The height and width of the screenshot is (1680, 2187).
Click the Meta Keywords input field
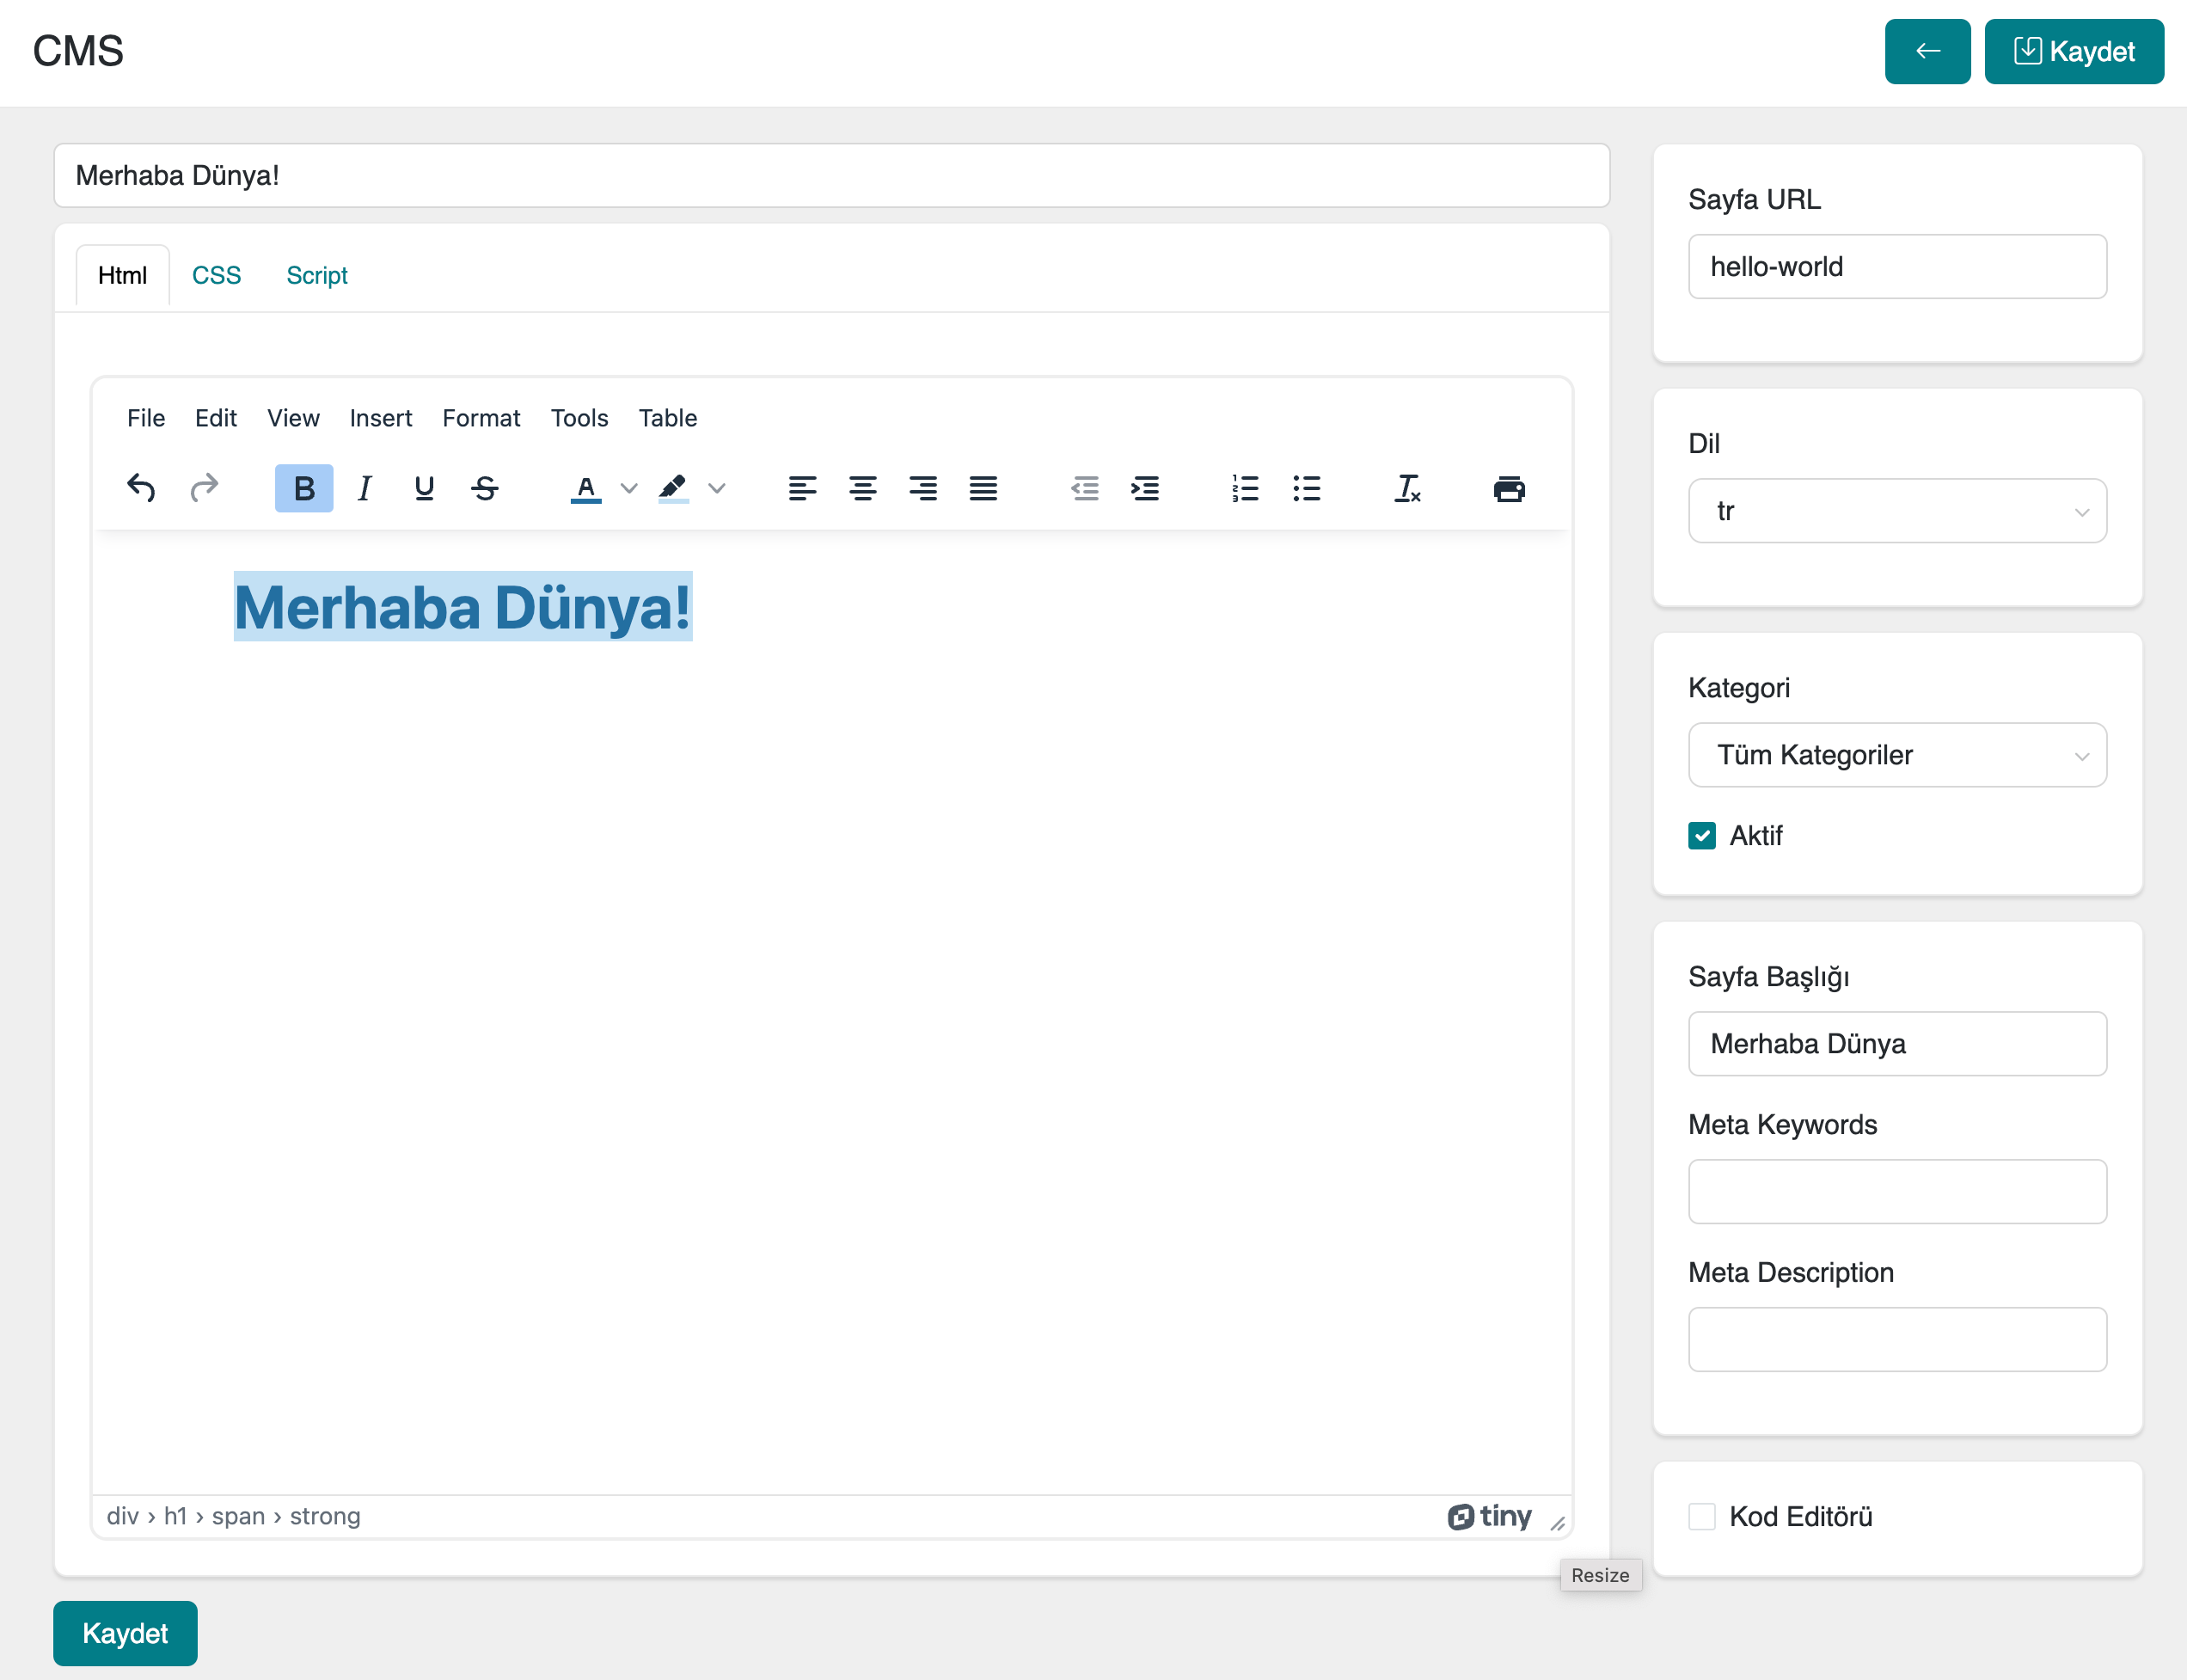tap(1896, 1191)
